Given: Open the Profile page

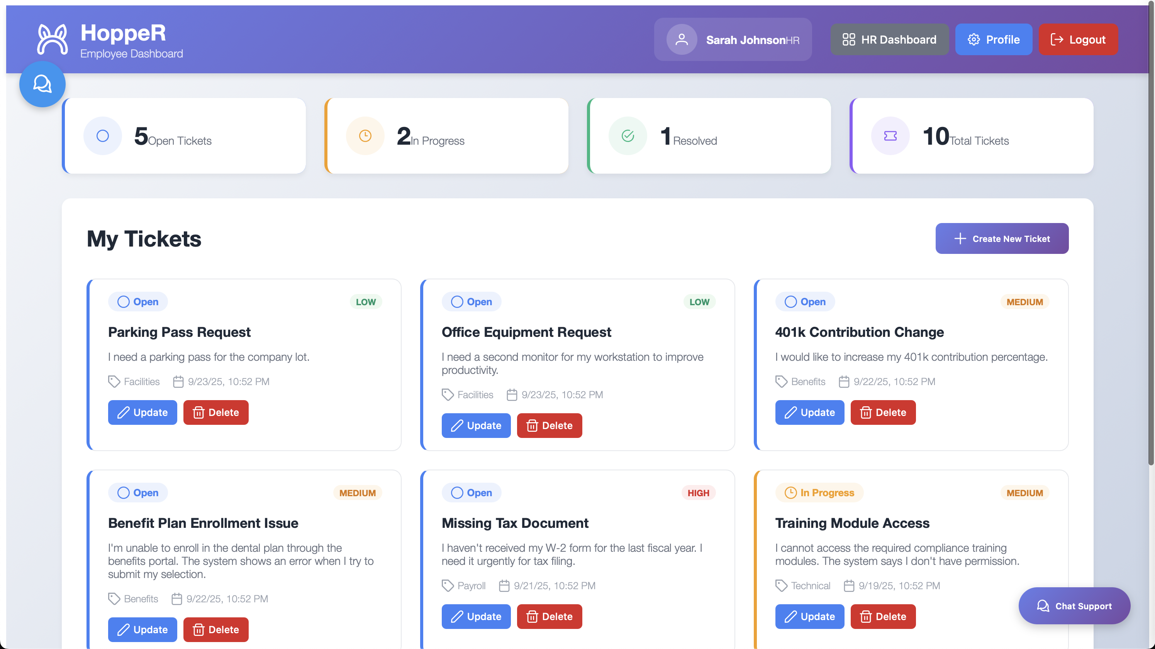Looking at the screenshot, I should pyautogui.click(x=994, y=39).
